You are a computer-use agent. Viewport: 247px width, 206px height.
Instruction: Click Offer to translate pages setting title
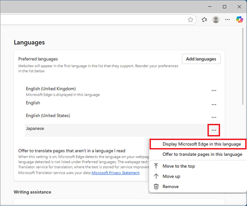(x=72, y=151)
